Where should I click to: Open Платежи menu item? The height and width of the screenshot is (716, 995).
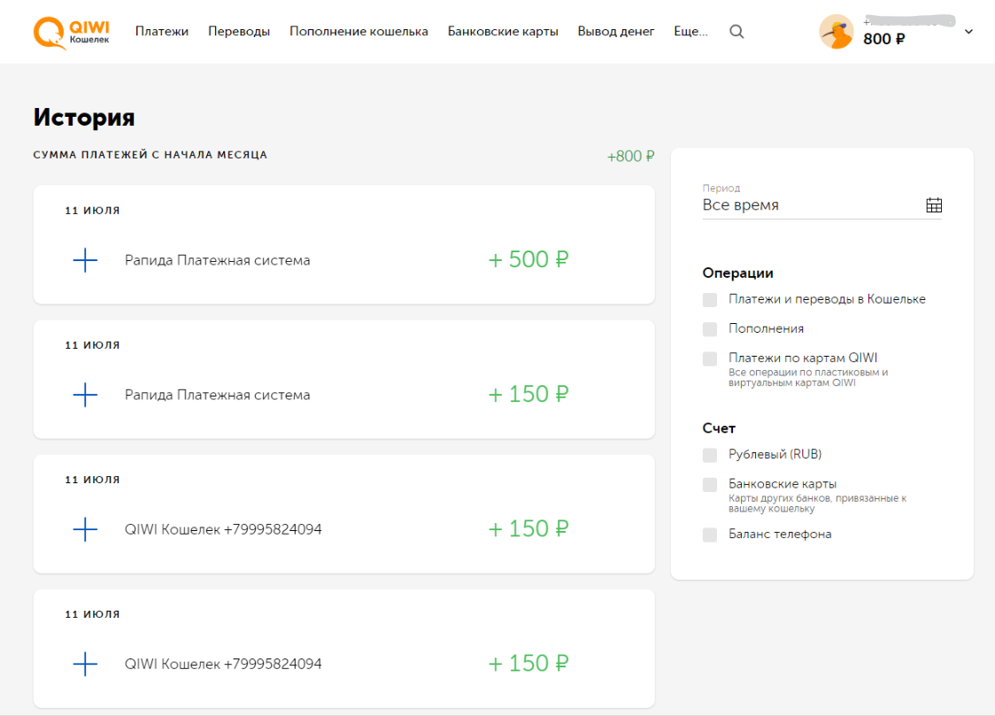click(x=162, y=31)
